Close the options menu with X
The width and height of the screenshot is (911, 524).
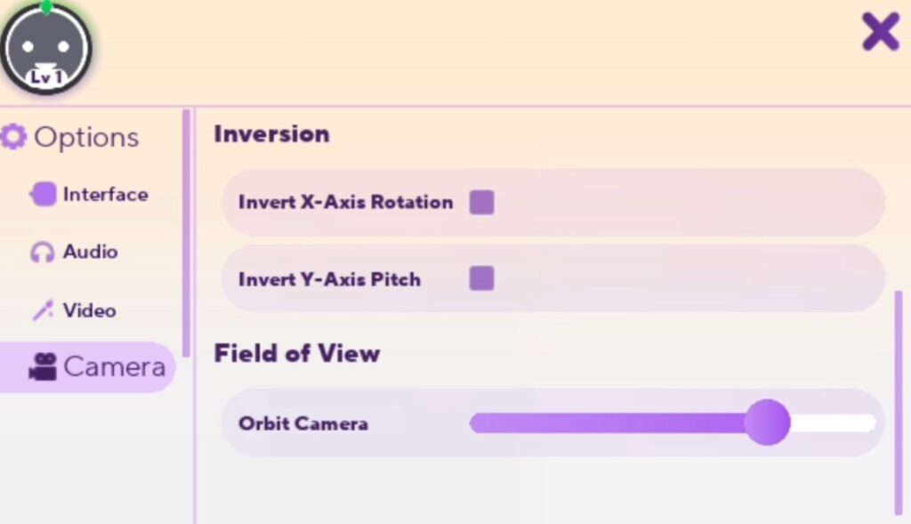coord(880,32)
